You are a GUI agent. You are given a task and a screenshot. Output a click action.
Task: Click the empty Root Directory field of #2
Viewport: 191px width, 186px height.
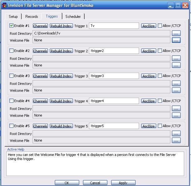coord(101,58)
